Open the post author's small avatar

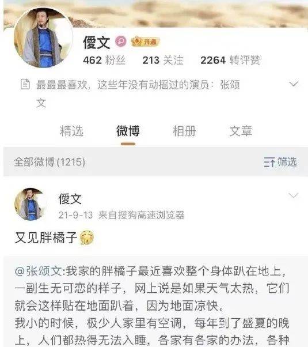[x=31, y=204]
